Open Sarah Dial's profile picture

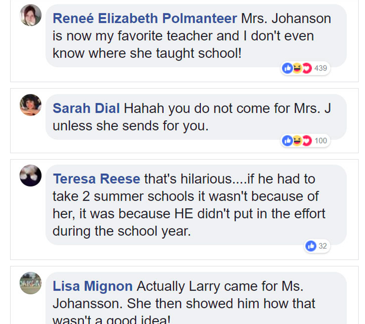click(x=31, y=105)
